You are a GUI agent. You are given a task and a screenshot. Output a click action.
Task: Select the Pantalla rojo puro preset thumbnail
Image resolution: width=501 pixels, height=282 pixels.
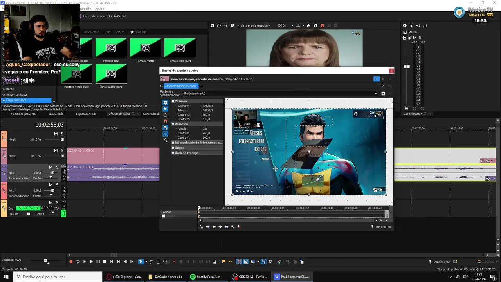click(x=180, y=48)
